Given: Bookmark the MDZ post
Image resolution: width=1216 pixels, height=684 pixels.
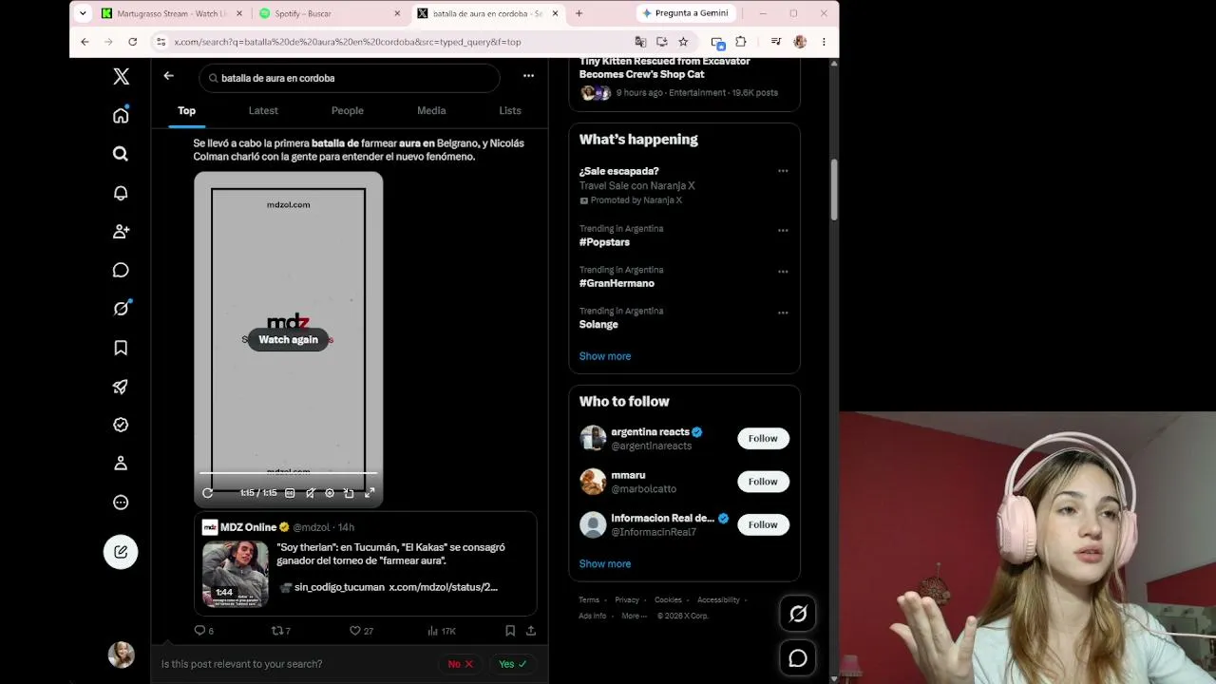Looking at the screenshot, I should click(x=510, y=631).
